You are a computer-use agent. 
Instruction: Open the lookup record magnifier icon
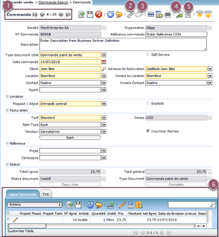[188, 14]
